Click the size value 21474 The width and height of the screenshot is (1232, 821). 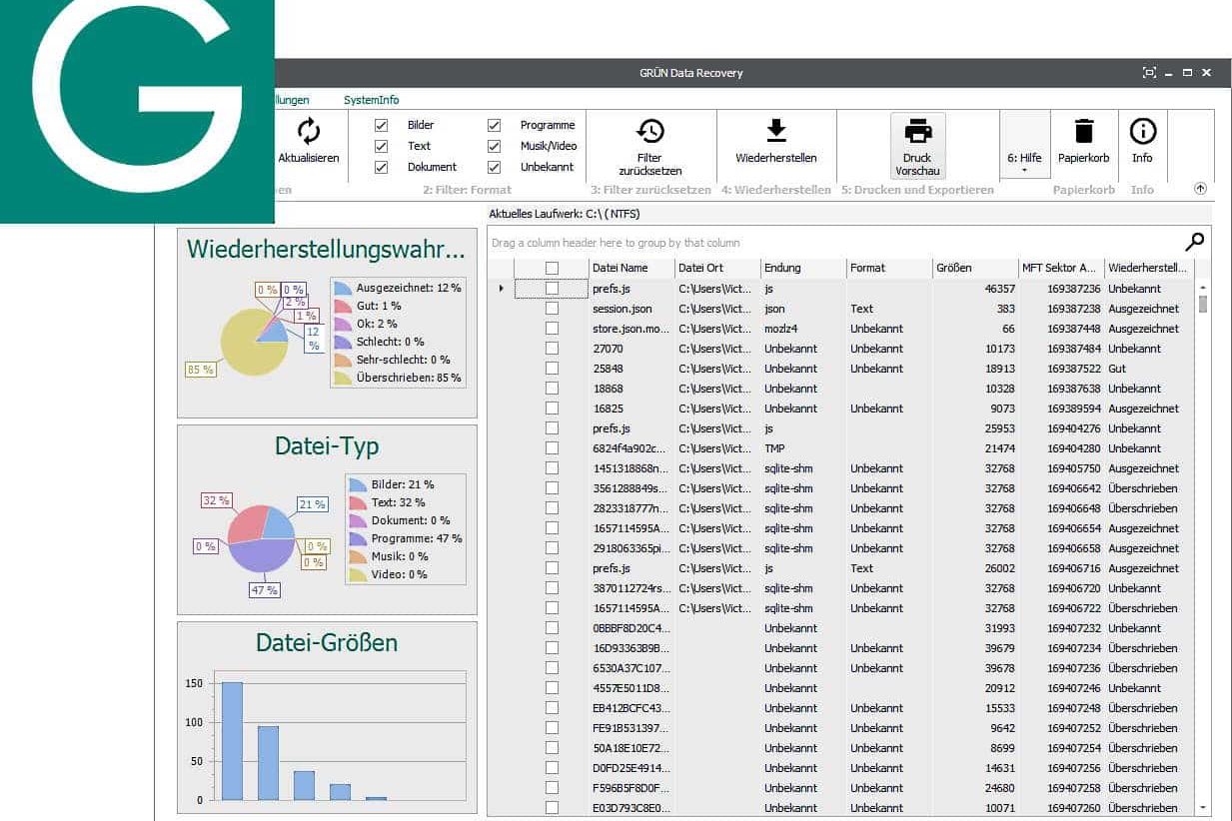pyautogui.click(x=999, y=448)
